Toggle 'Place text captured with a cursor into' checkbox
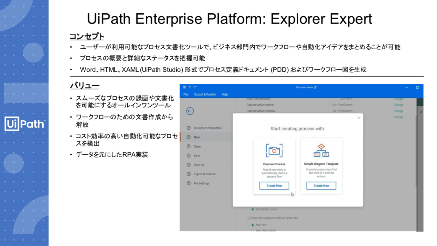Image resolution: width=438 pixels, height=246 pixels. point(249,218)
